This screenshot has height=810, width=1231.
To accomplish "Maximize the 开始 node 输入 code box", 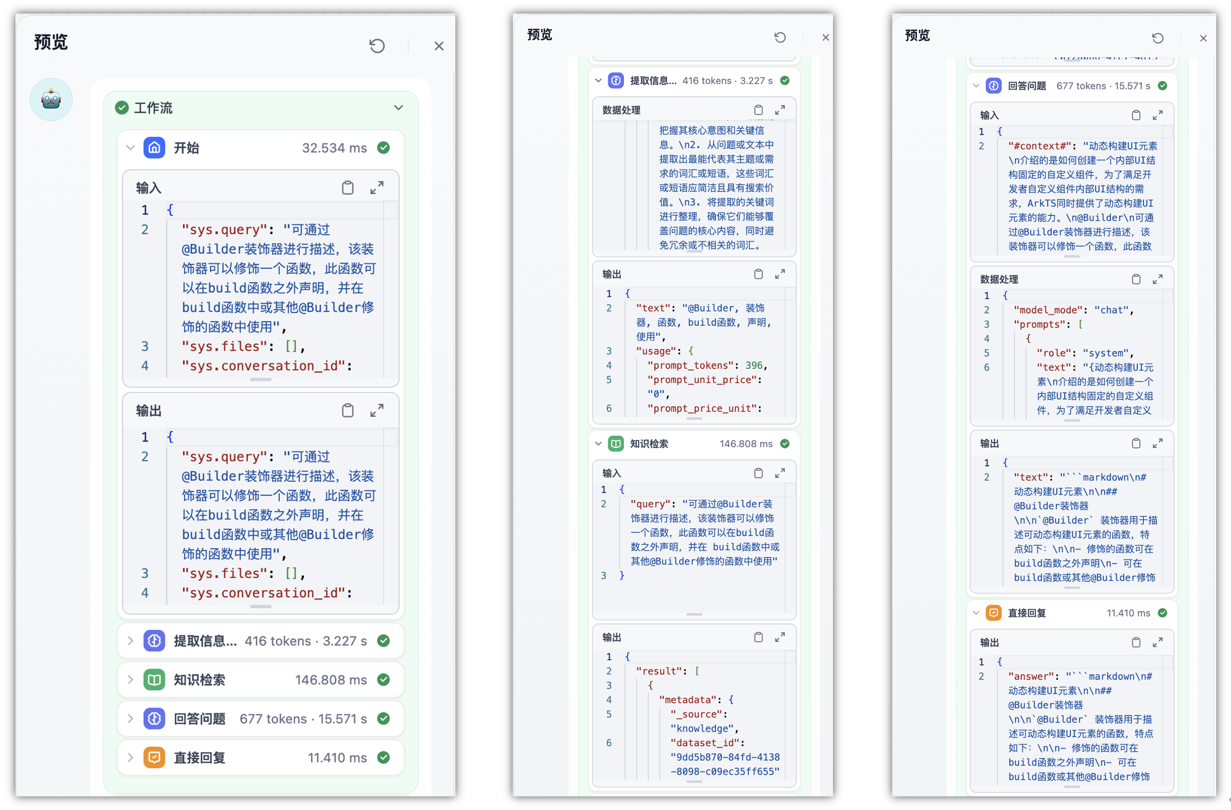I will [x=377, y=188].
